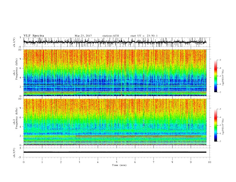Viewport: 236px width, 182px height.
Task: Click the time axis tick label "9"
Action: tap(191, 162)
